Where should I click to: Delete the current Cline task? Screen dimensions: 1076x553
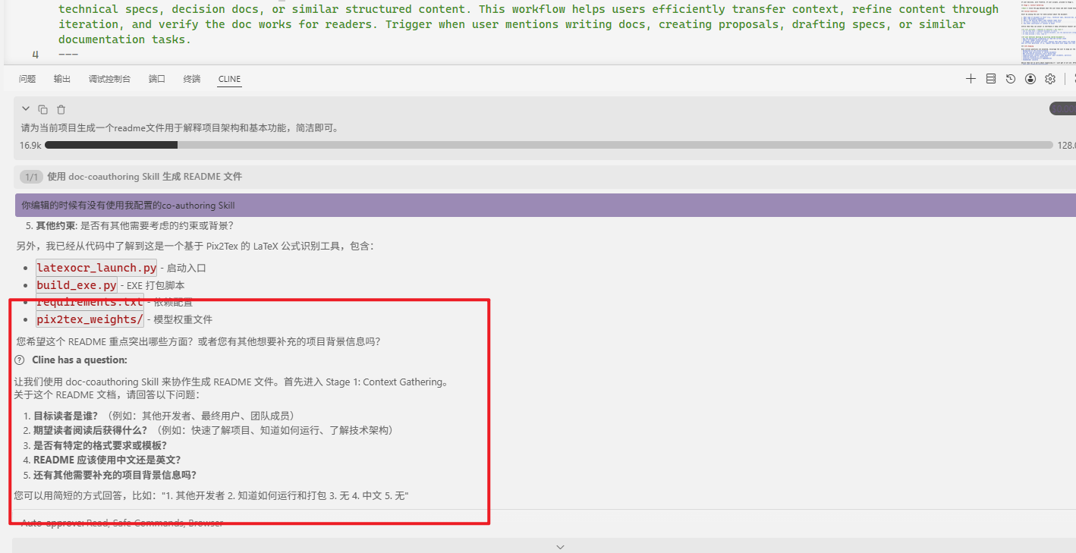61,109
